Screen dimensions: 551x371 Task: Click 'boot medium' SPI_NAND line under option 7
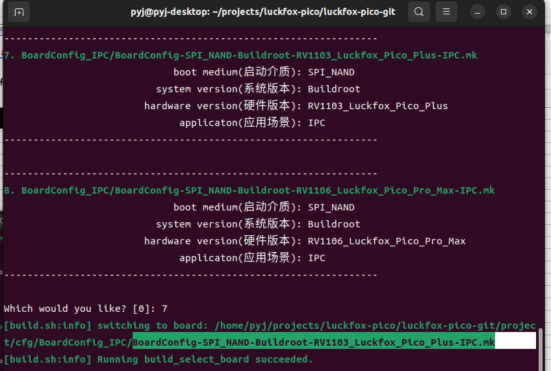(x=264, y=72)
